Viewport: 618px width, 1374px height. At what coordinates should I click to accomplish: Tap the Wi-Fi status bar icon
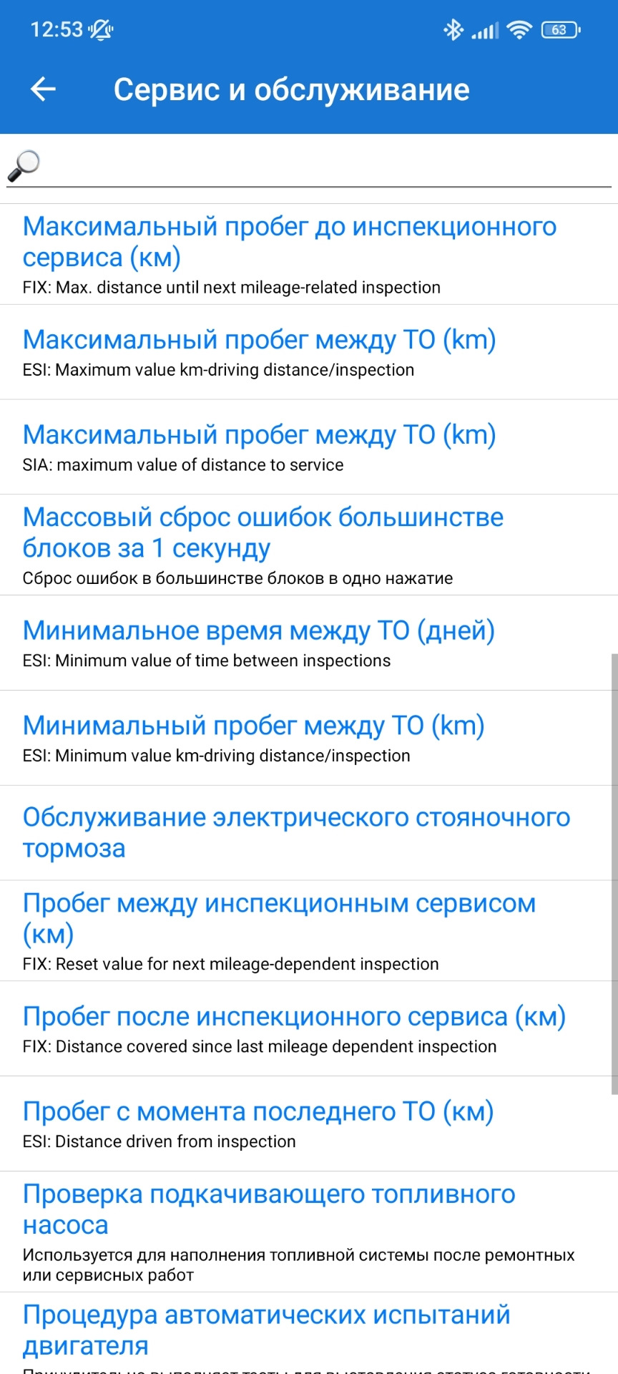tap(519, 30)
